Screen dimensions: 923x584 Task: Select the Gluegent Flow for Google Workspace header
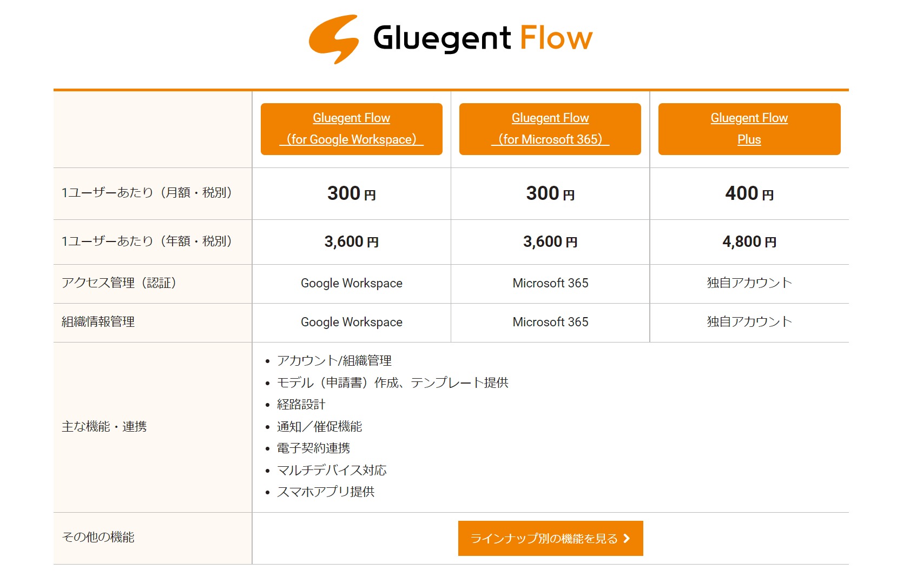[351, 129]
